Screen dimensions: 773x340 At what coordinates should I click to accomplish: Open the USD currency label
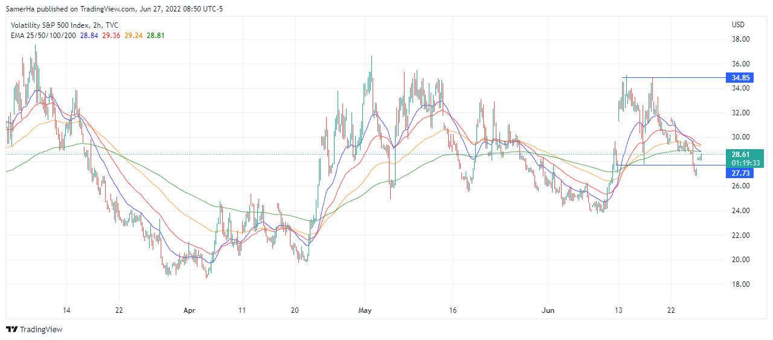coord(738,25)
